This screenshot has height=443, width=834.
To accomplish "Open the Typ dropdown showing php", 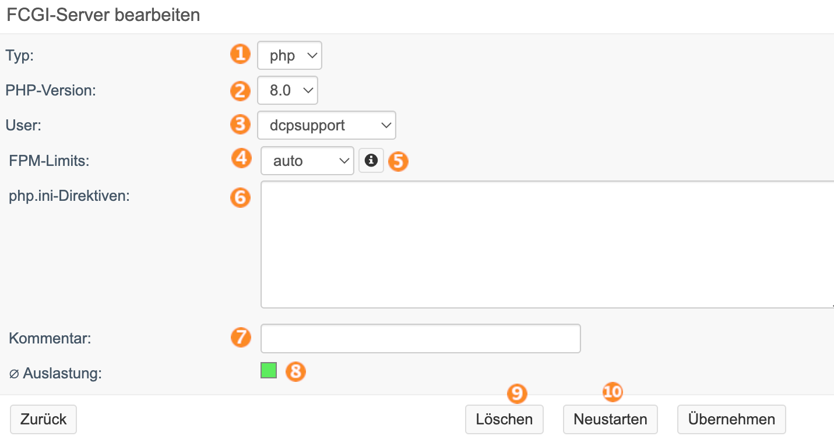I will 290,56.
